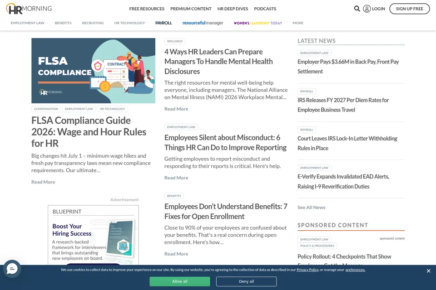Screen dimensions: 436x290
Task: Open FLSA Compliance Guide 2026 headline
Action: point(89,132)
